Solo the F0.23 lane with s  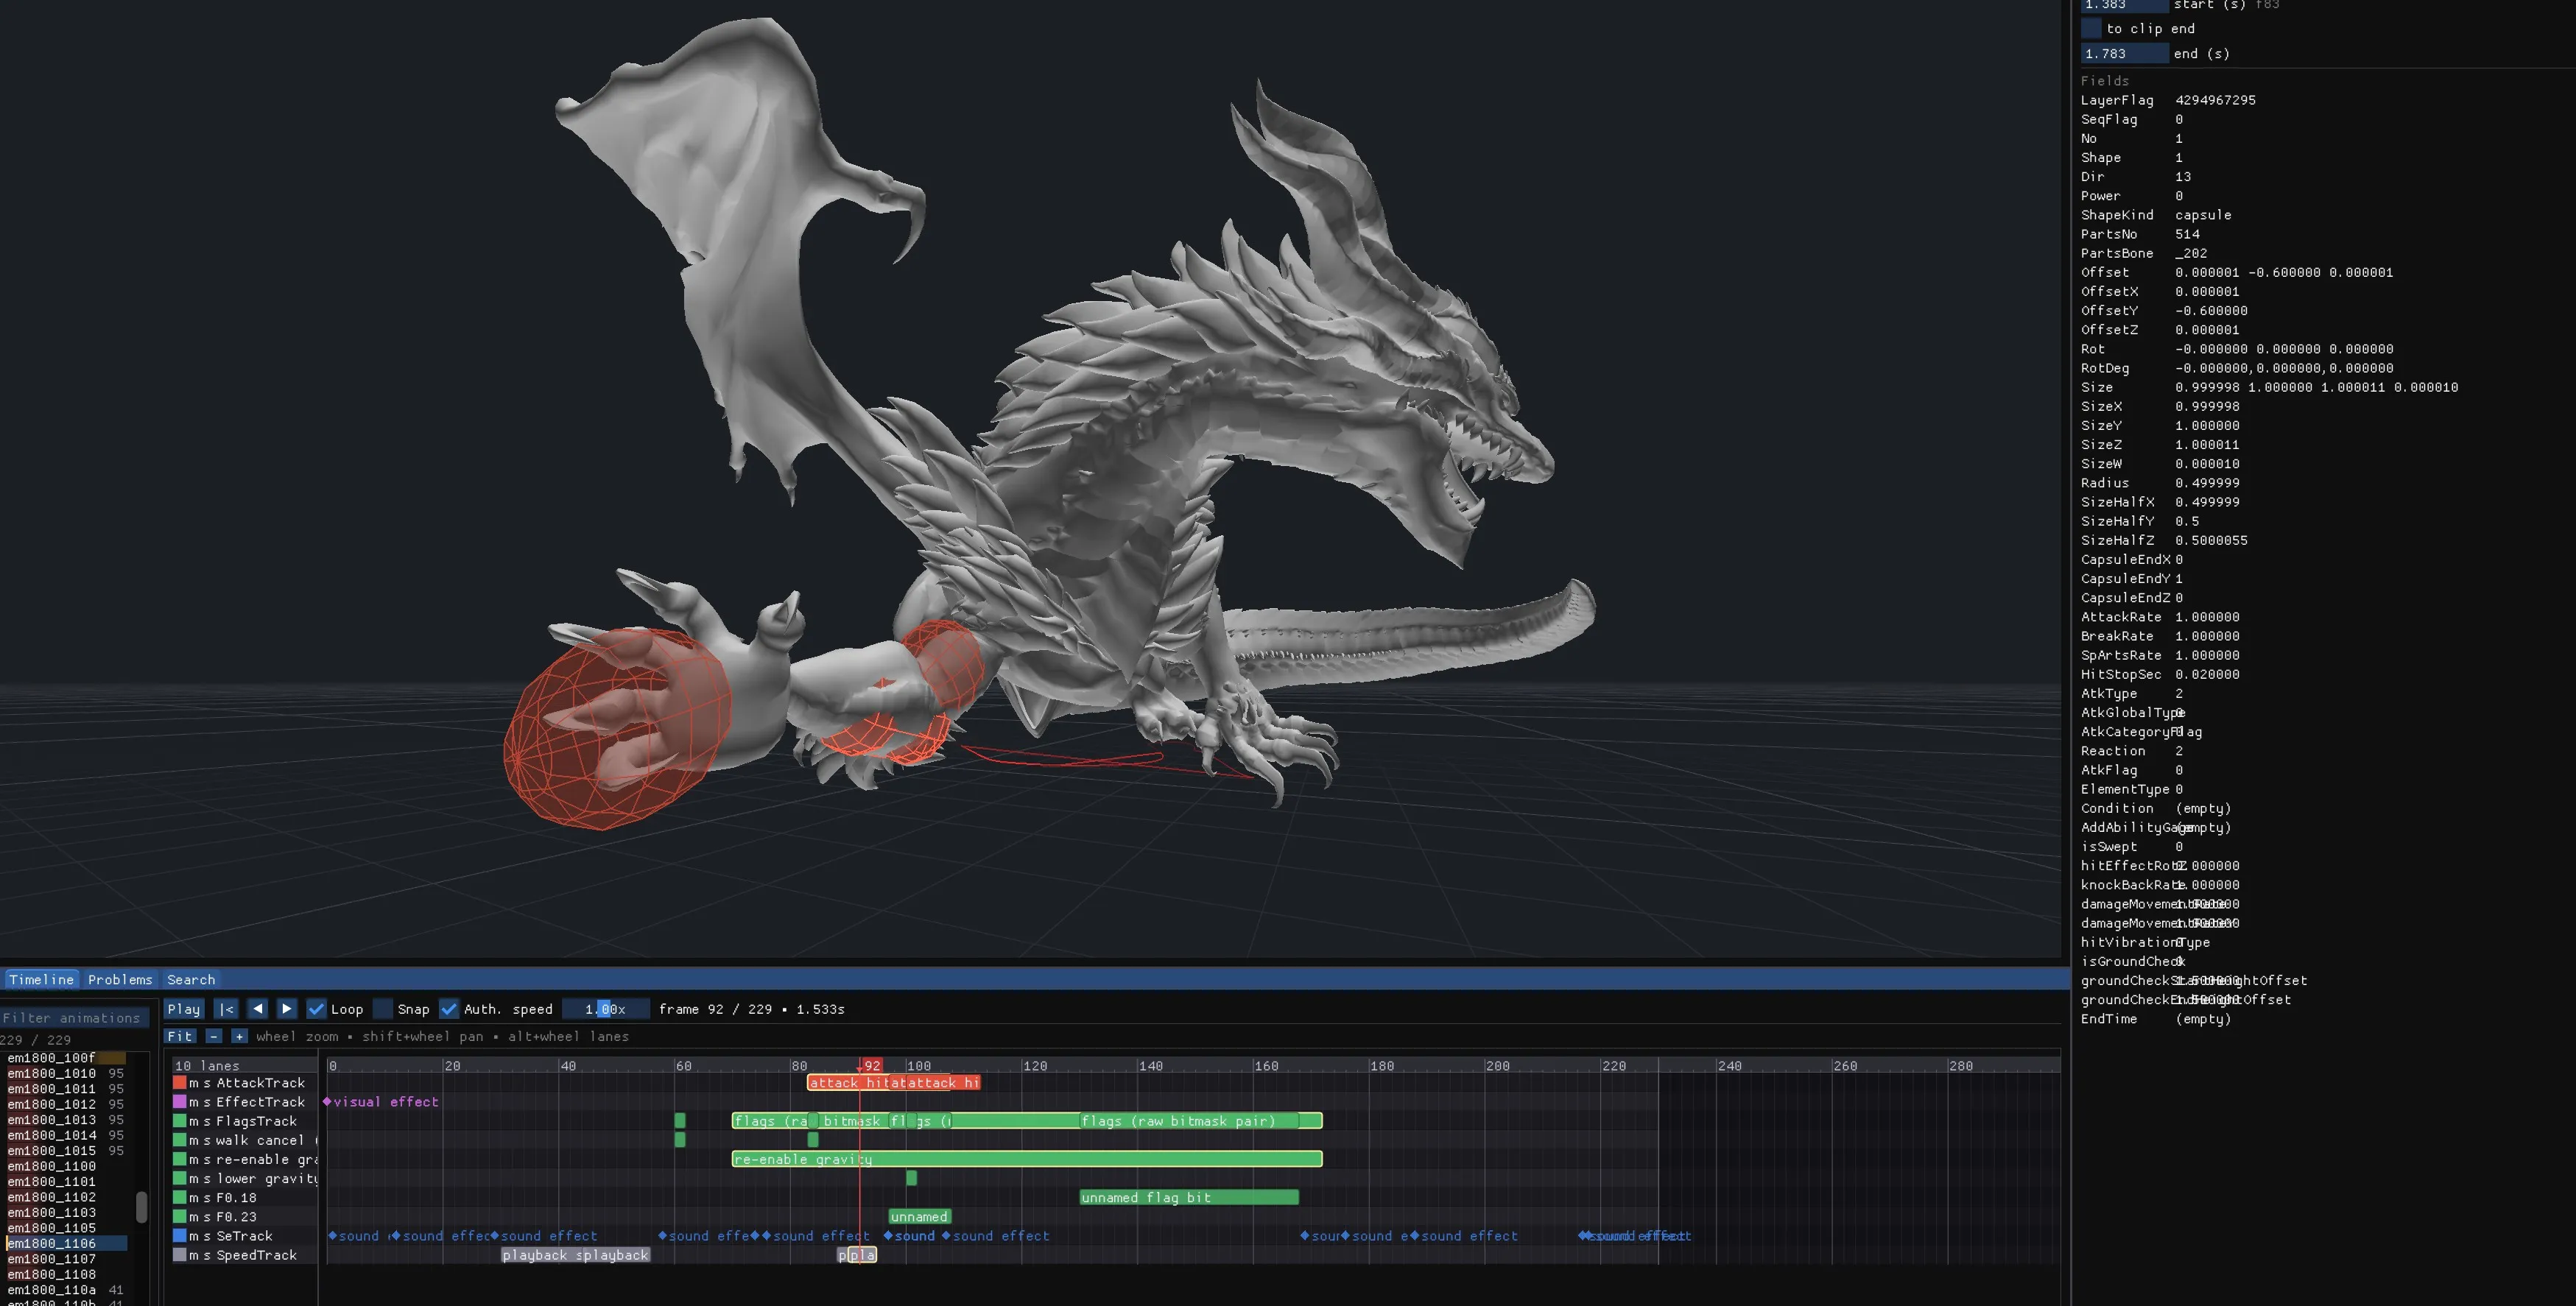[x=207, y=1217]
